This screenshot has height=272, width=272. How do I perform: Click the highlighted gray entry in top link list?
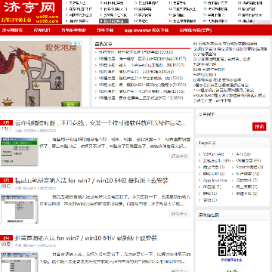pos(114,21)
